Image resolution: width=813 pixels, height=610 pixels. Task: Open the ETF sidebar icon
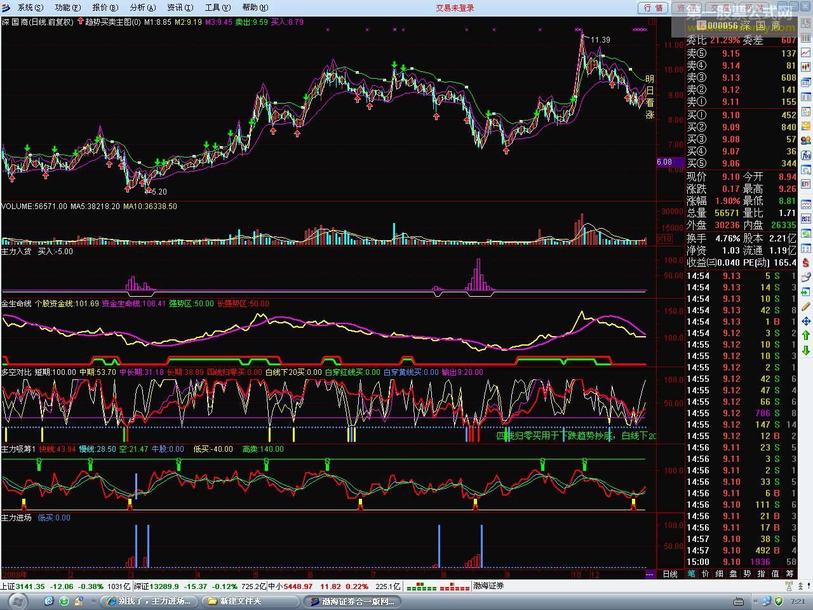point(806,184)
